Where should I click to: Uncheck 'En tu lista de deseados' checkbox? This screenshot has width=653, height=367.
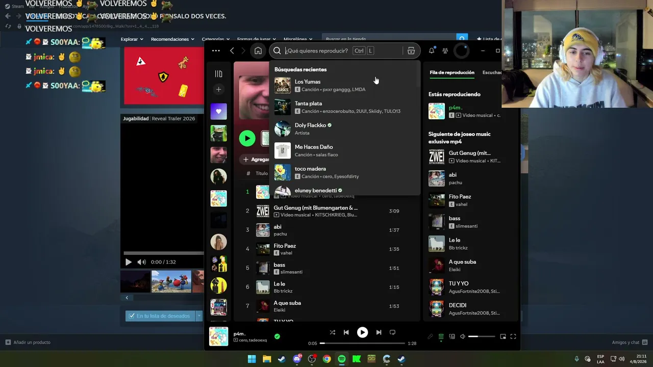tap(132, 316)
